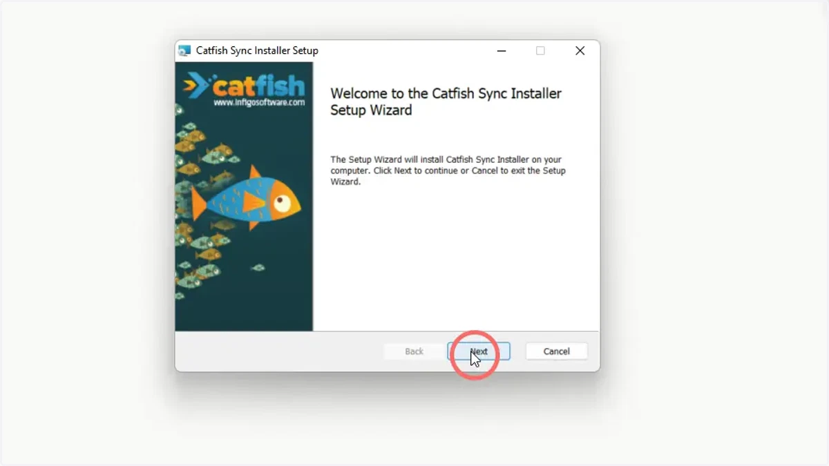Image resolution: width=829 pixels, height=466 pixels.
Task: Click the catfish logo on the banner
Action: pos(245,86)
